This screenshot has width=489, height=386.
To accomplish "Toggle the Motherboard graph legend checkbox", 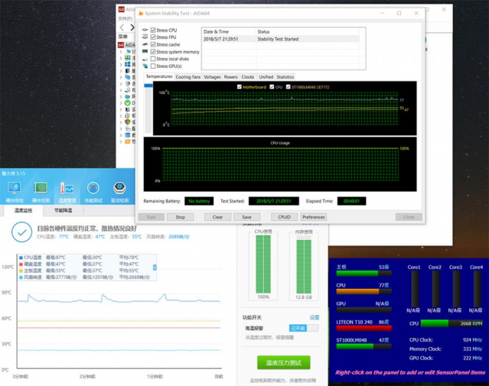I will pos(239,87).
